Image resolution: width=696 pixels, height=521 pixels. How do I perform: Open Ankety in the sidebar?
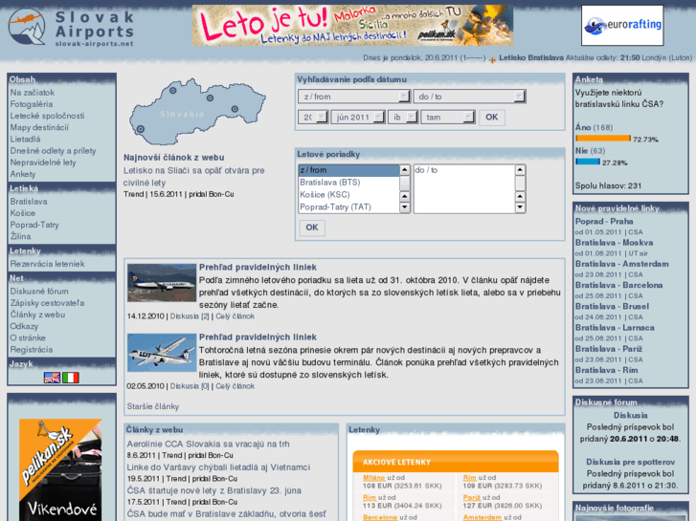point(23,174)
